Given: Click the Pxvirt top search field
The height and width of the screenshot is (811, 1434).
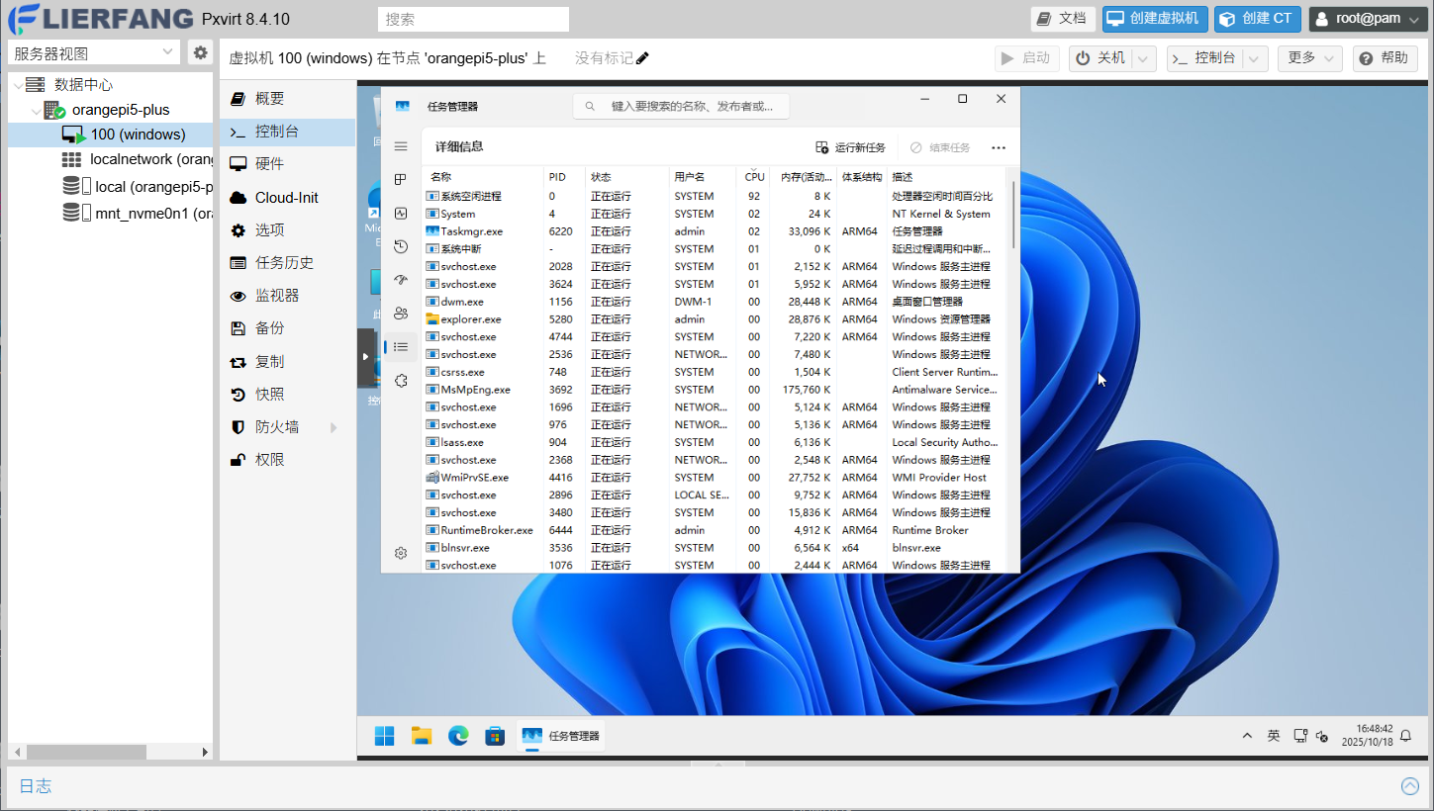Looking at the screenshot, I should tap(473, 19).
